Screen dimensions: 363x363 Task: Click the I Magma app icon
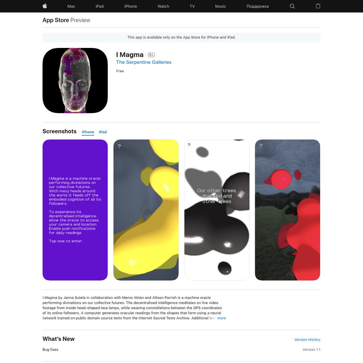75,81
